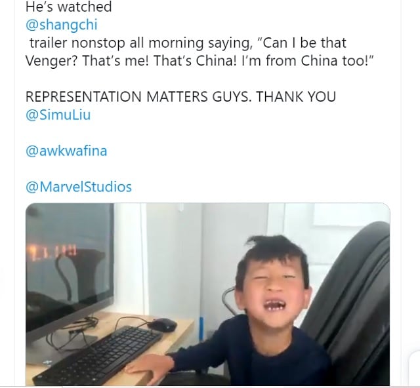Click the words "China too!" in the tweet

[337, 61]
